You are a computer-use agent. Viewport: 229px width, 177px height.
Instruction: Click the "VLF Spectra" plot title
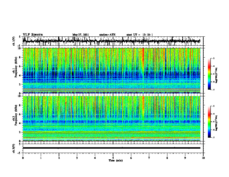(33, 35)
